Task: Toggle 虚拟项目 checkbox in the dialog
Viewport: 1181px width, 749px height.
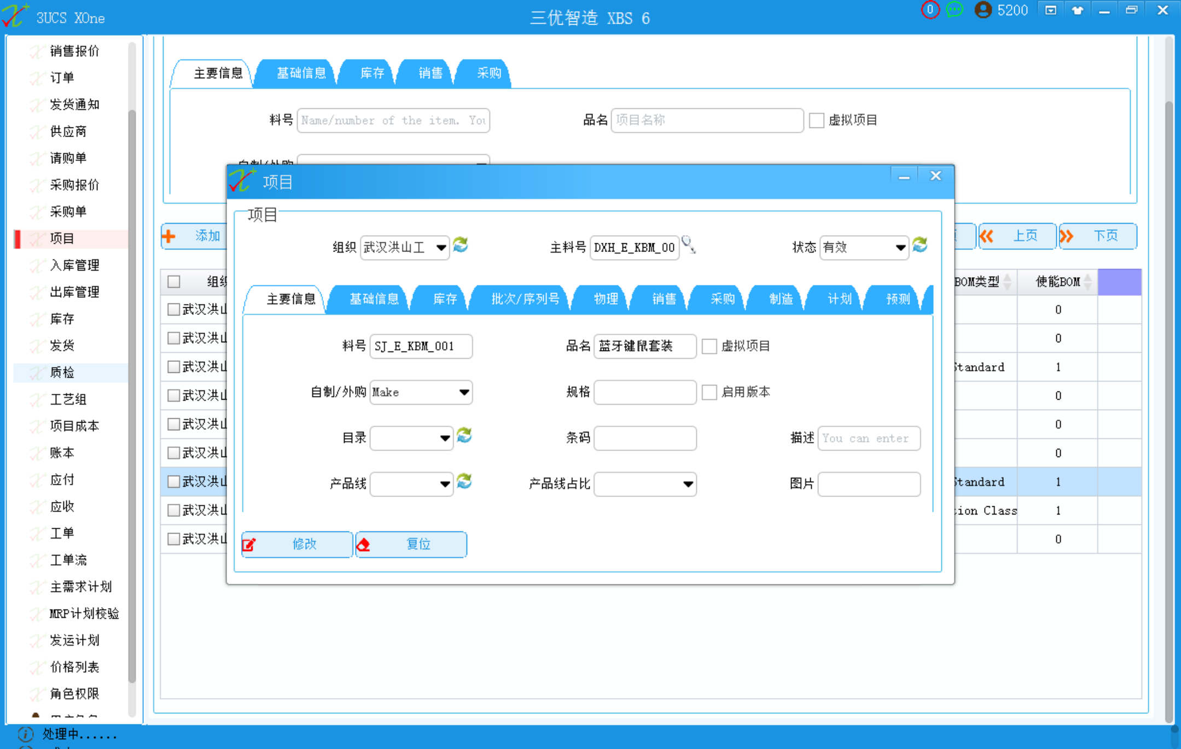Action: pos(709,346)
